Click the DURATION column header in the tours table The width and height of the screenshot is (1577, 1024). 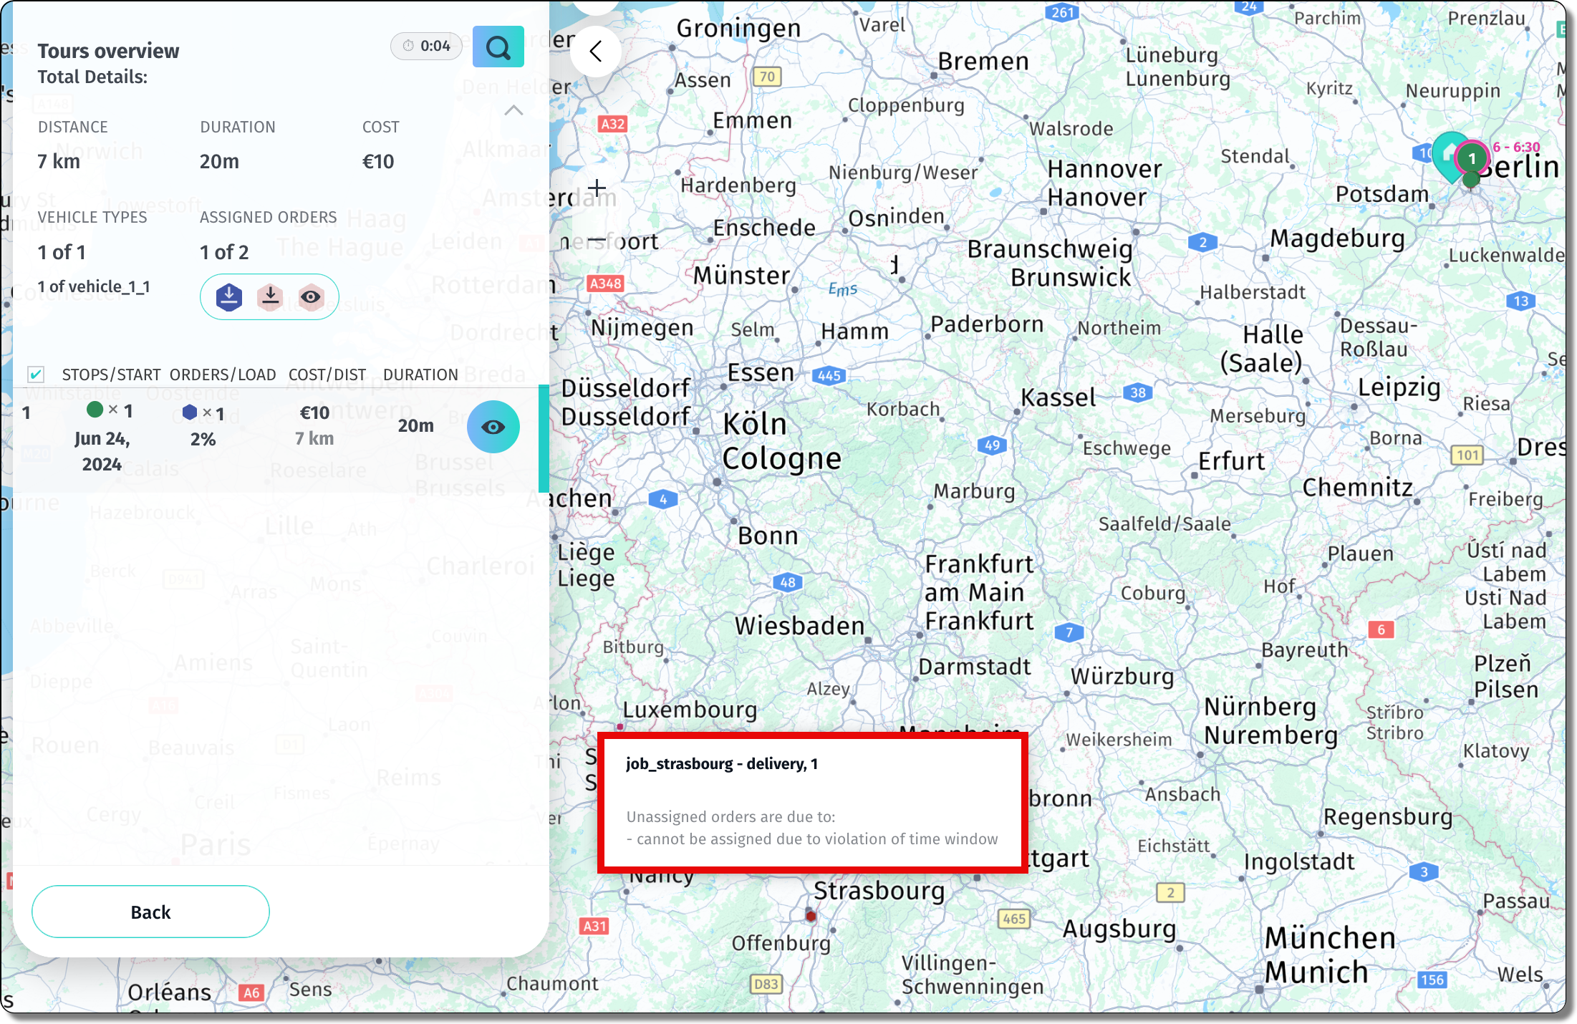pyautogui.click(x=420, y=375)
